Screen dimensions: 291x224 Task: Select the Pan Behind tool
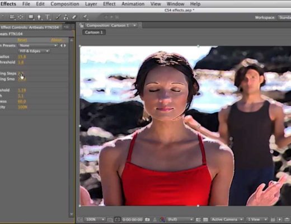coord(20,17)
